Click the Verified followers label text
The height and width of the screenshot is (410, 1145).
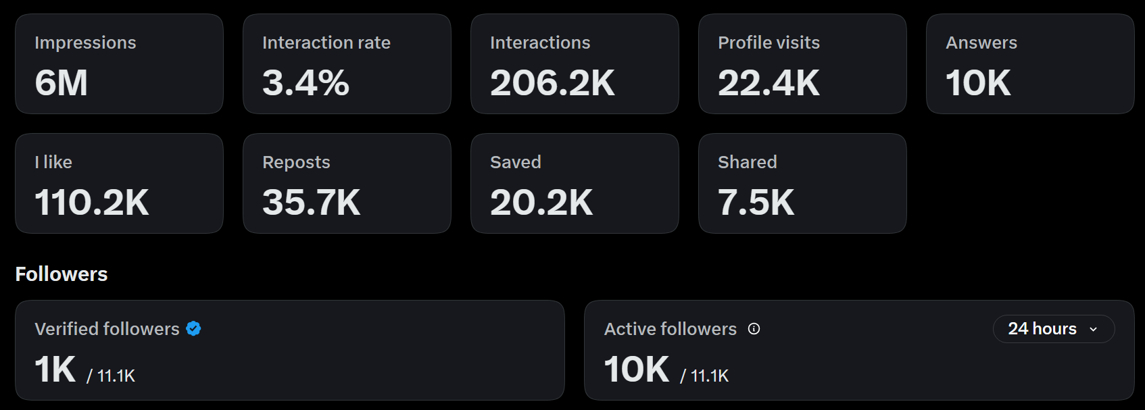click(107, 329)
